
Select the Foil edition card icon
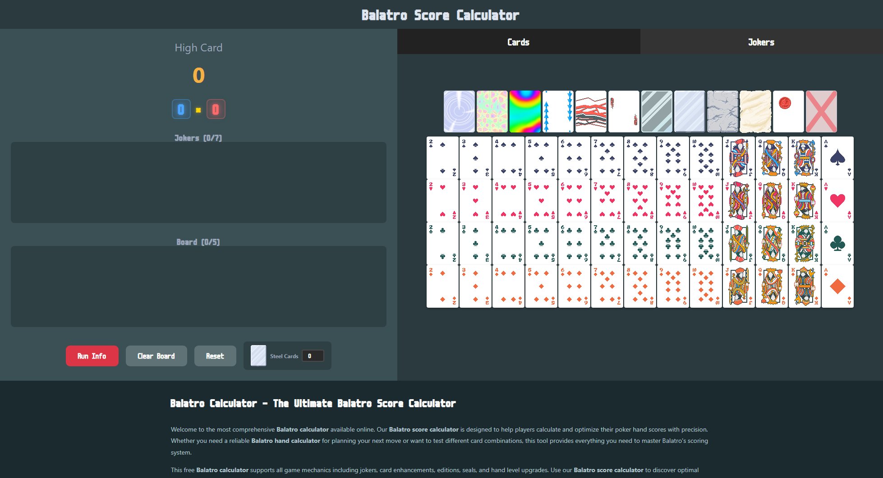click(459, 111)
